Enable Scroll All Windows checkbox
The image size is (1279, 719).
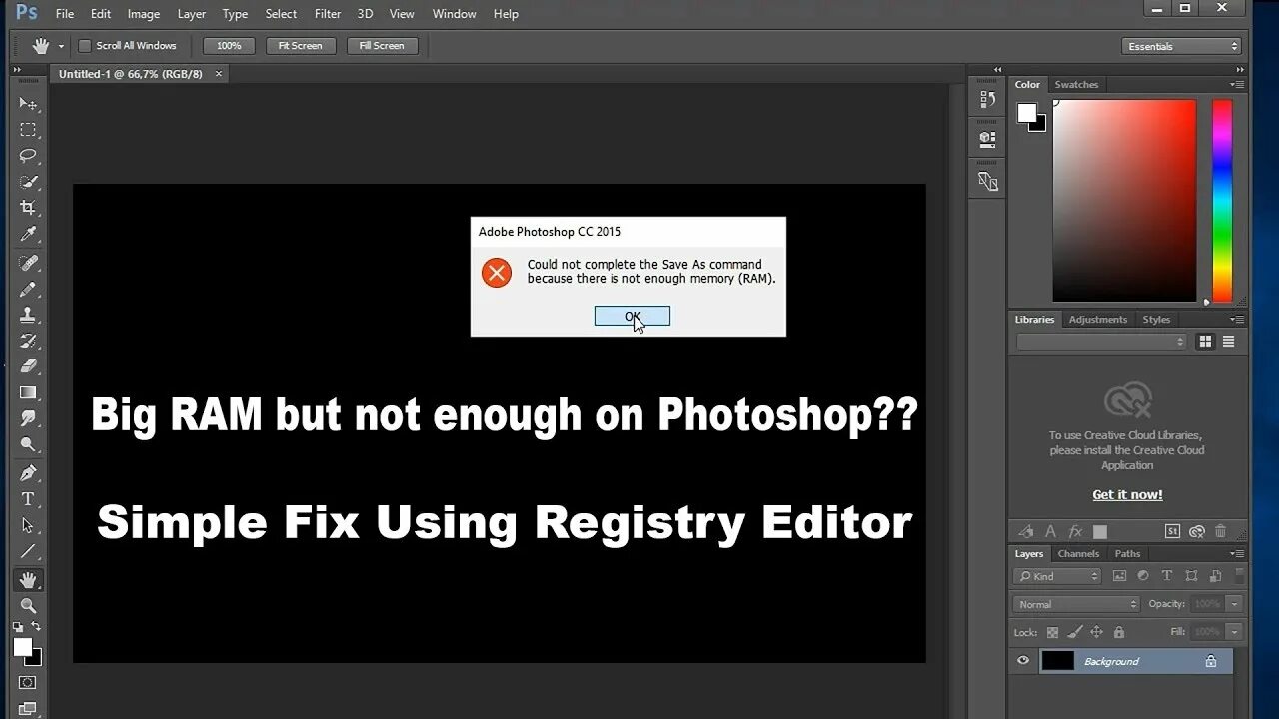point(85,46)
